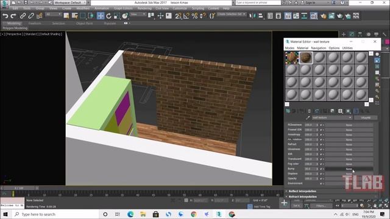Toggle the Percent Snap icon

pos(195,16)
